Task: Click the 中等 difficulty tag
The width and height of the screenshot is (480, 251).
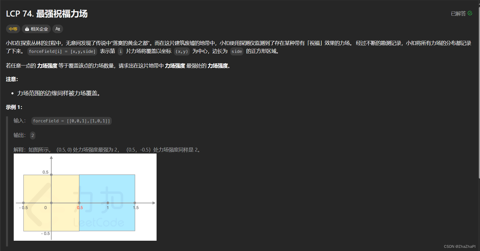Action: (13, 29)
